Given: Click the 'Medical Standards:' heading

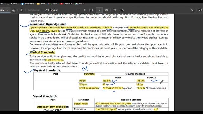Looking at the screenshot, I should 42,52.
